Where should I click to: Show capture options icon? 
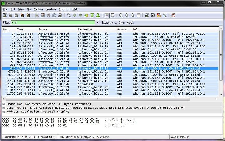click(x=11, y=15)
